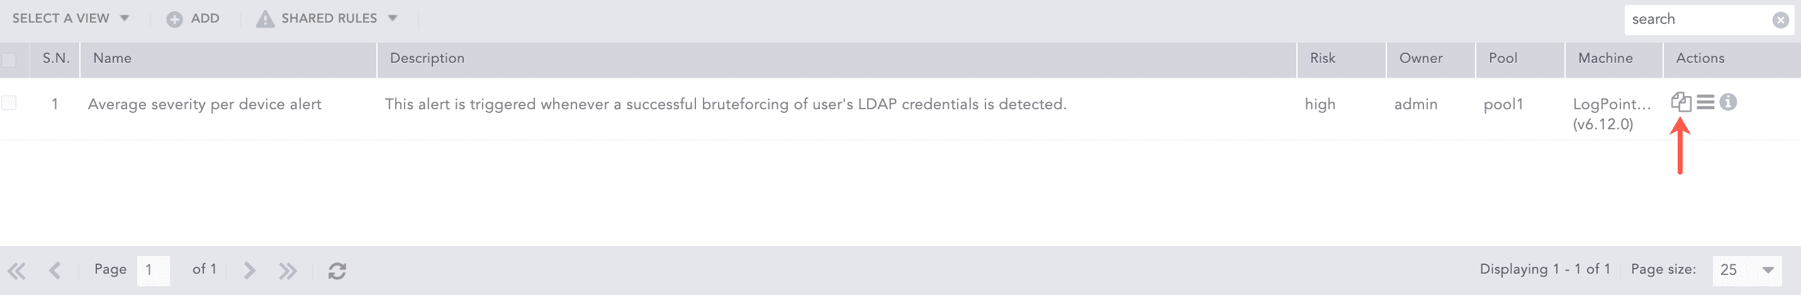
Task: Sort by the Name column header
Action: [x=113, y=58]
